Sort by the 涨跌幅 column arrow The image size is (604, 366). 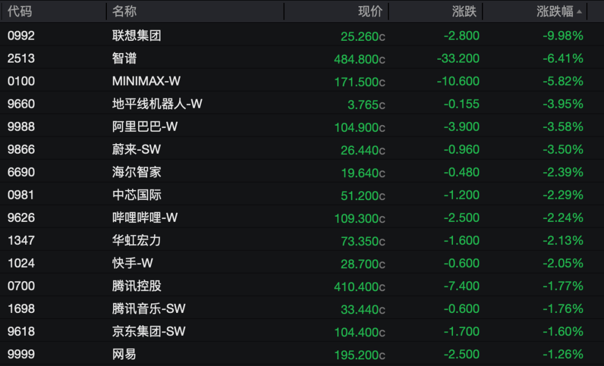point(579,12)
